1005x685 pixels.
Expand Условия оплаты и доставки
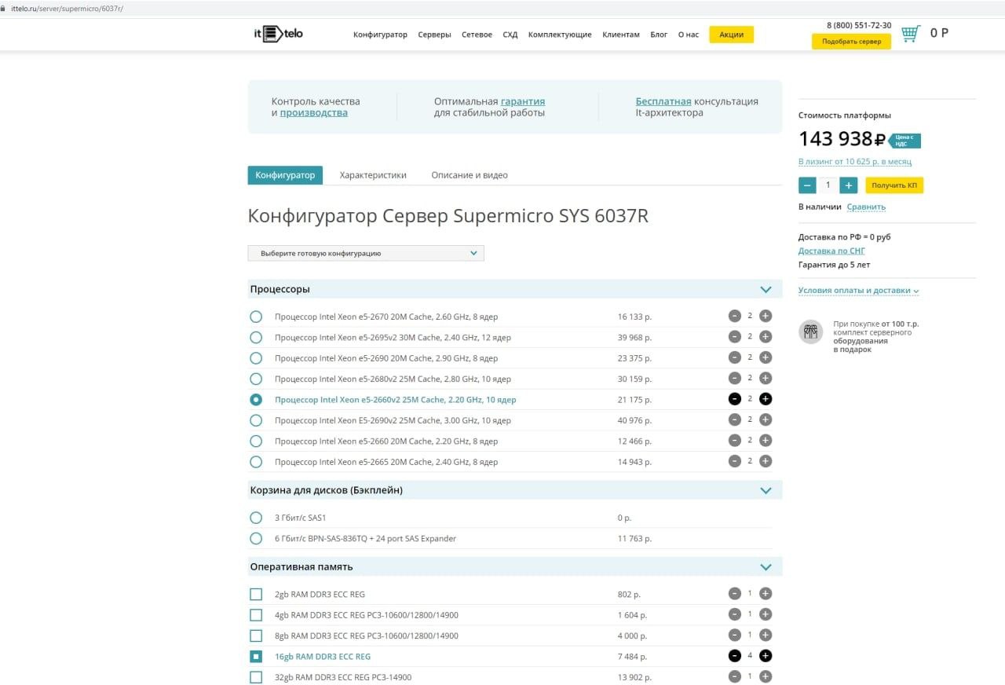[x=858, y=291]
